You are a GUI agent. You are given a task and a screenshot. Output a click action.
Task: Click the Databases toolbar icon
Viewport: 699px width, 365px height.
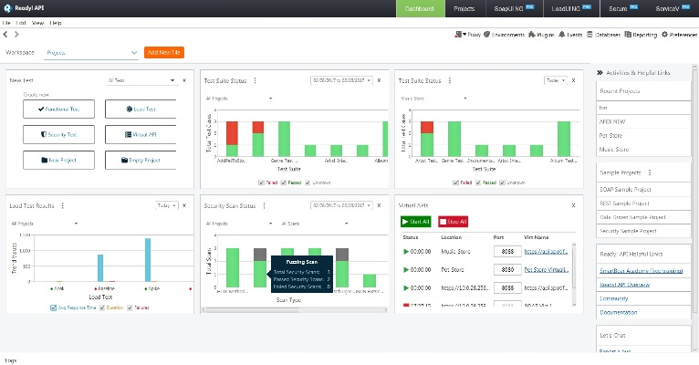click(x=606, y=35)
